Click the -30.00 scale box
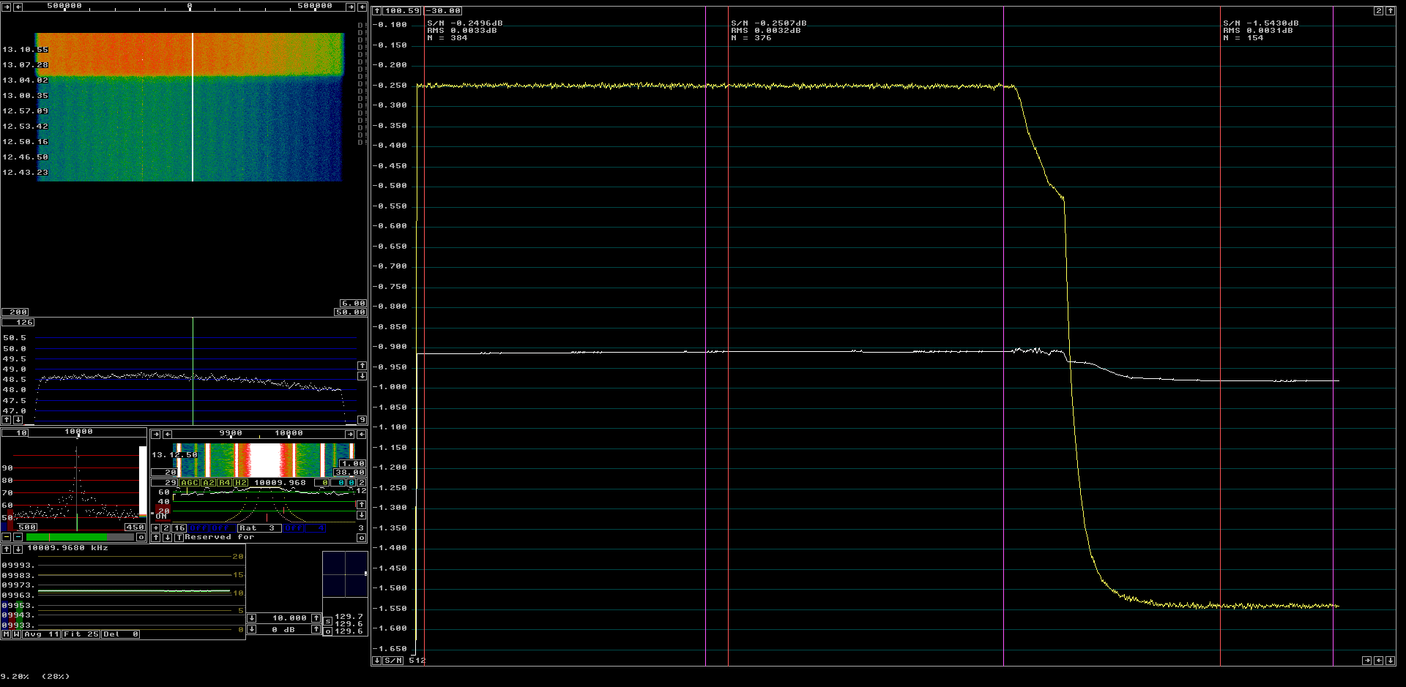Screen dimensions: 1406x687 coord(443,11)
